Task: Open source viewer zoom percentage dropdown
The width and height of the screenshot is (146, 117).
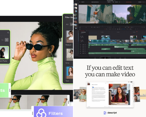Action: coord(80,2)
